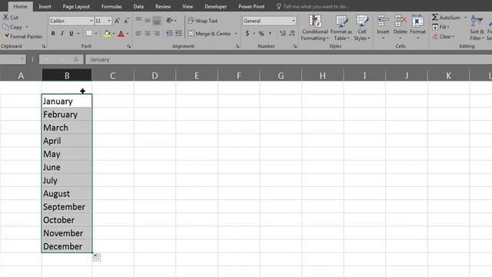Set middle vertical alignment
The height and width of the screenshot is (277, 492).
tap(148, 21)
